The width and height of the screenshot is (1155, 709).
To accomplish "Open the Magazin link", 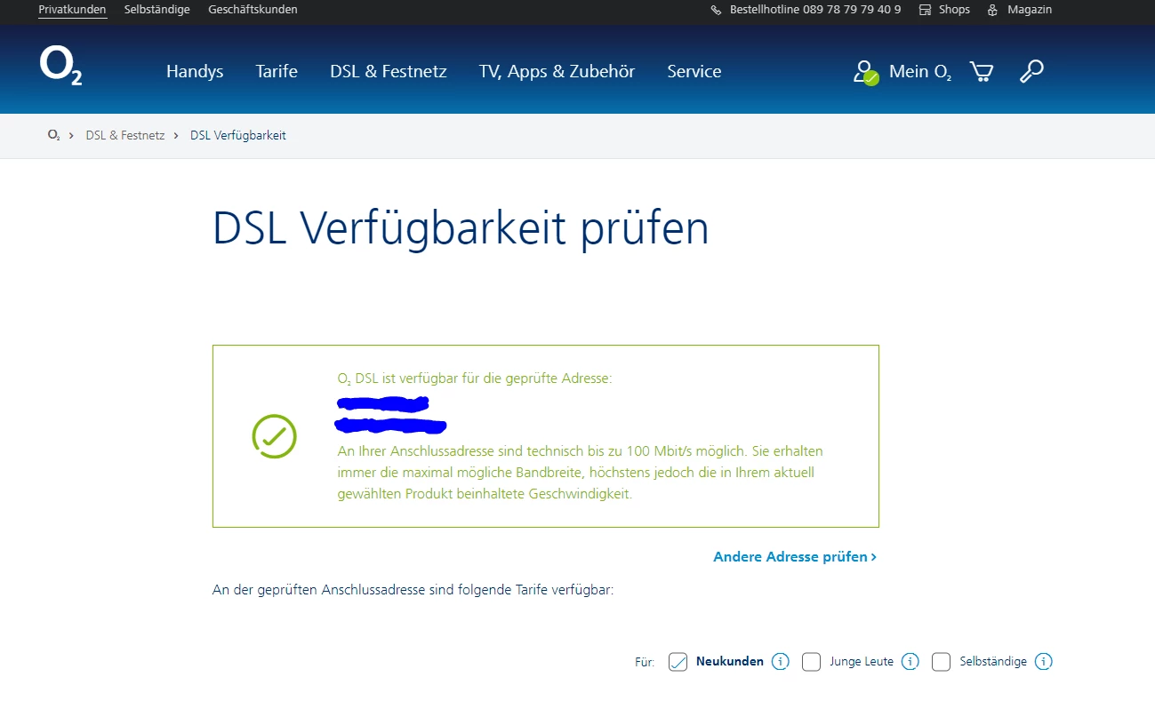I will pos(1030,10).
